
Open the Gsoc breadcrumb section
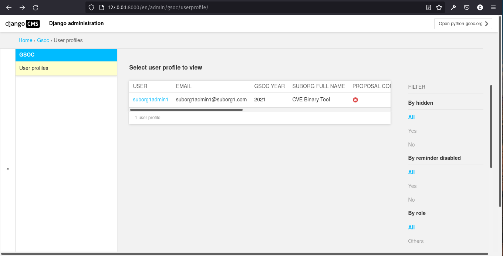[43, 40]
